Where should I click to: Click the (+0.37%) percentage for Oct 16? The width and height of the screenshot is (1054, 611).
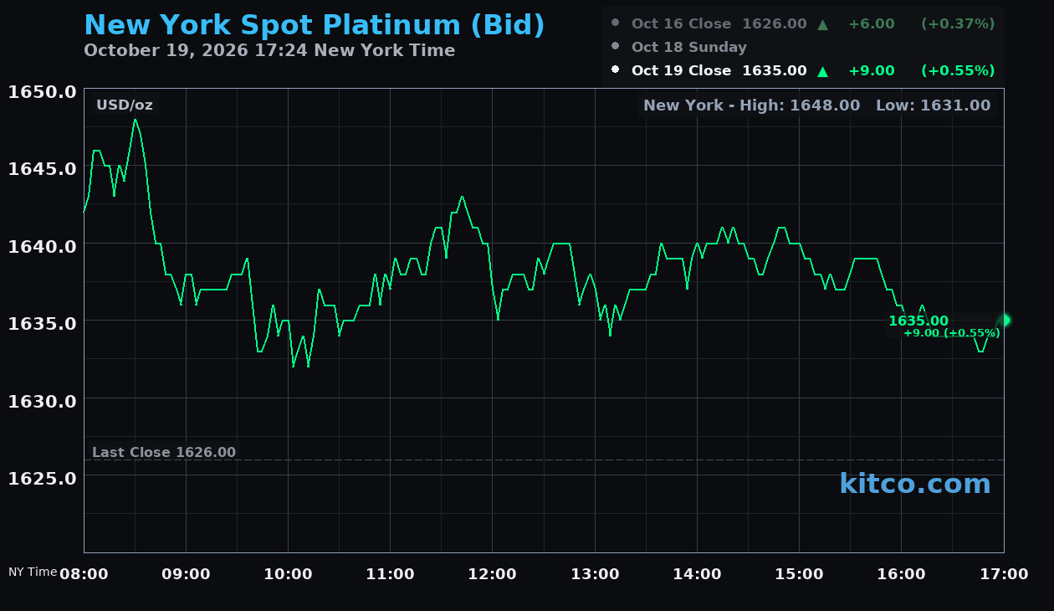(x=958, y=24)
